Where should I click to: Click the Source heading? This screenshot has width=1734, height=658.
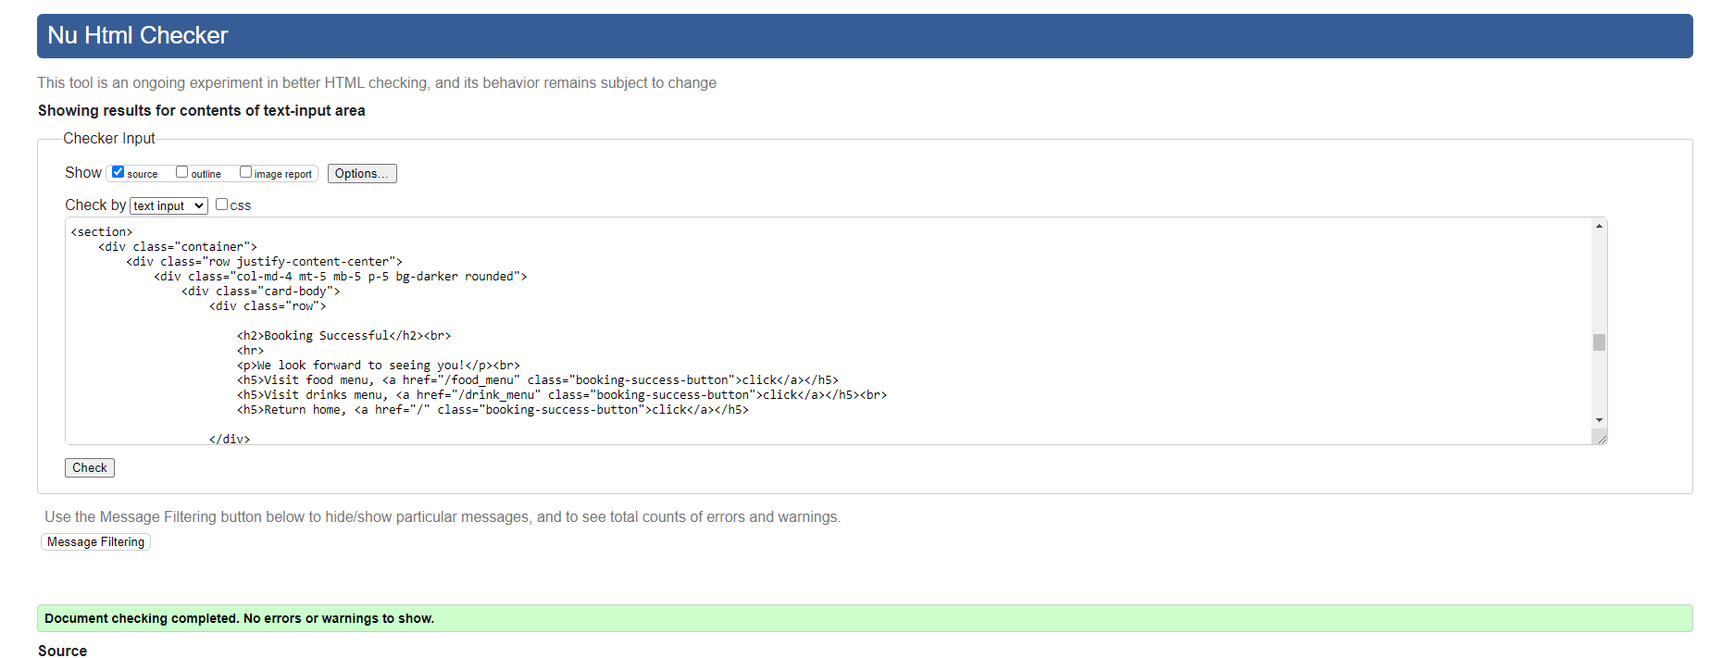[62, 651]
